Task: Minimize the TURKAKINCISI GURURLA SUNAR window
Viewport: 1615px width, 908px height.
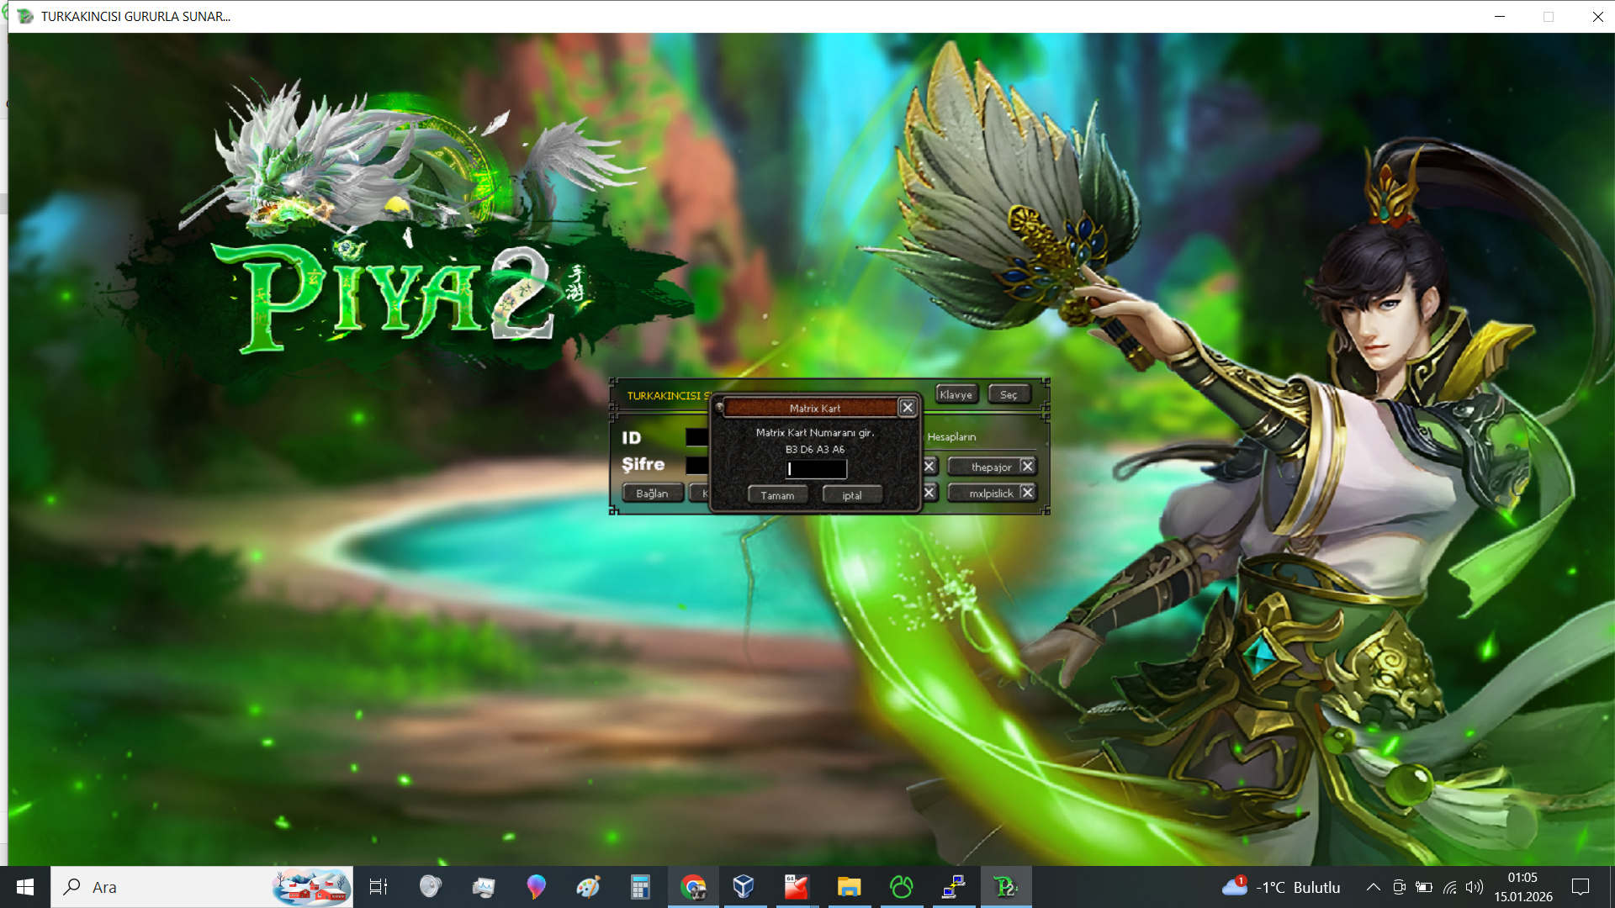Action: [1500, 16]
